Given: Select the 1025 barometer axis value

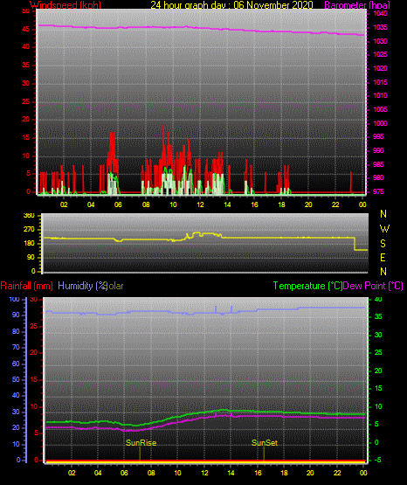Looking at the screenshot, I should tap(380, 55).
